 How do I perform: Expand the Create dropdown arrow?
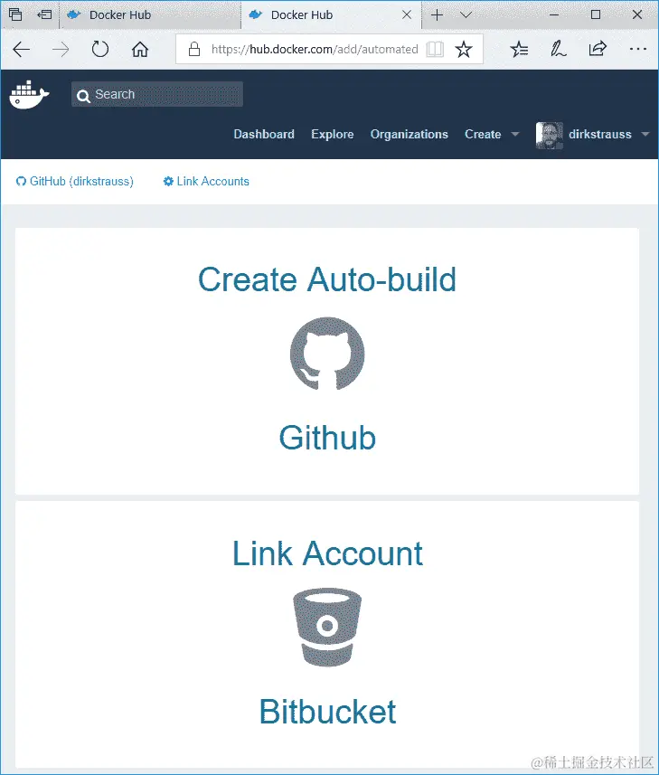[x=514, y=134]
